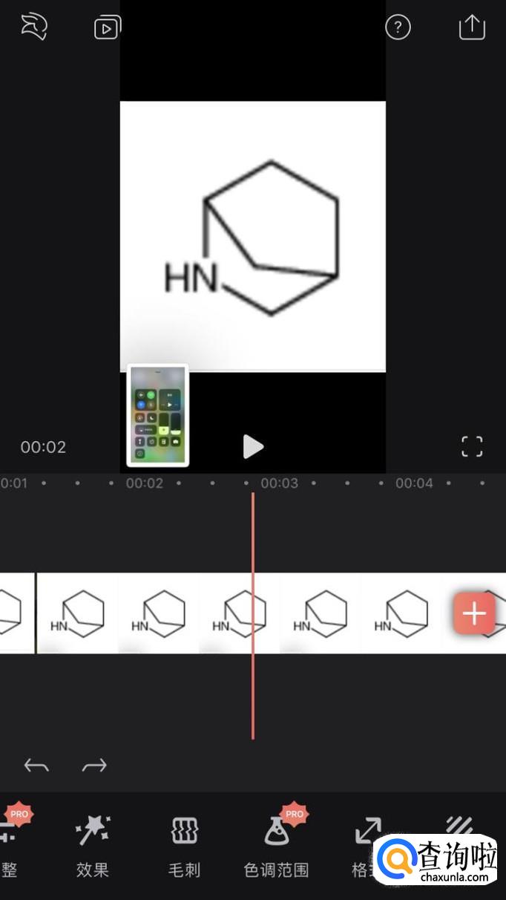This screenshot has width=506, height=900.
Task: Tap the app logo icon at top left
Action: point(33,27)
